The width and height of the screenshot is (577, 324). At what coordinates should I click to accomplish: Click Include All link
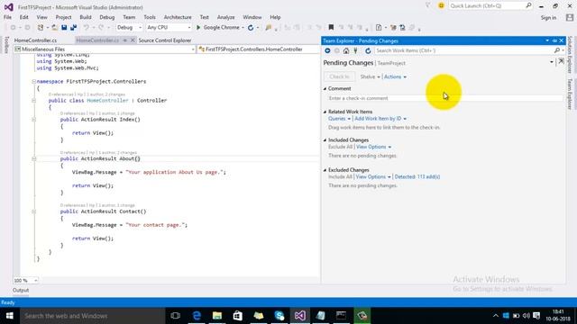[340, 176]
